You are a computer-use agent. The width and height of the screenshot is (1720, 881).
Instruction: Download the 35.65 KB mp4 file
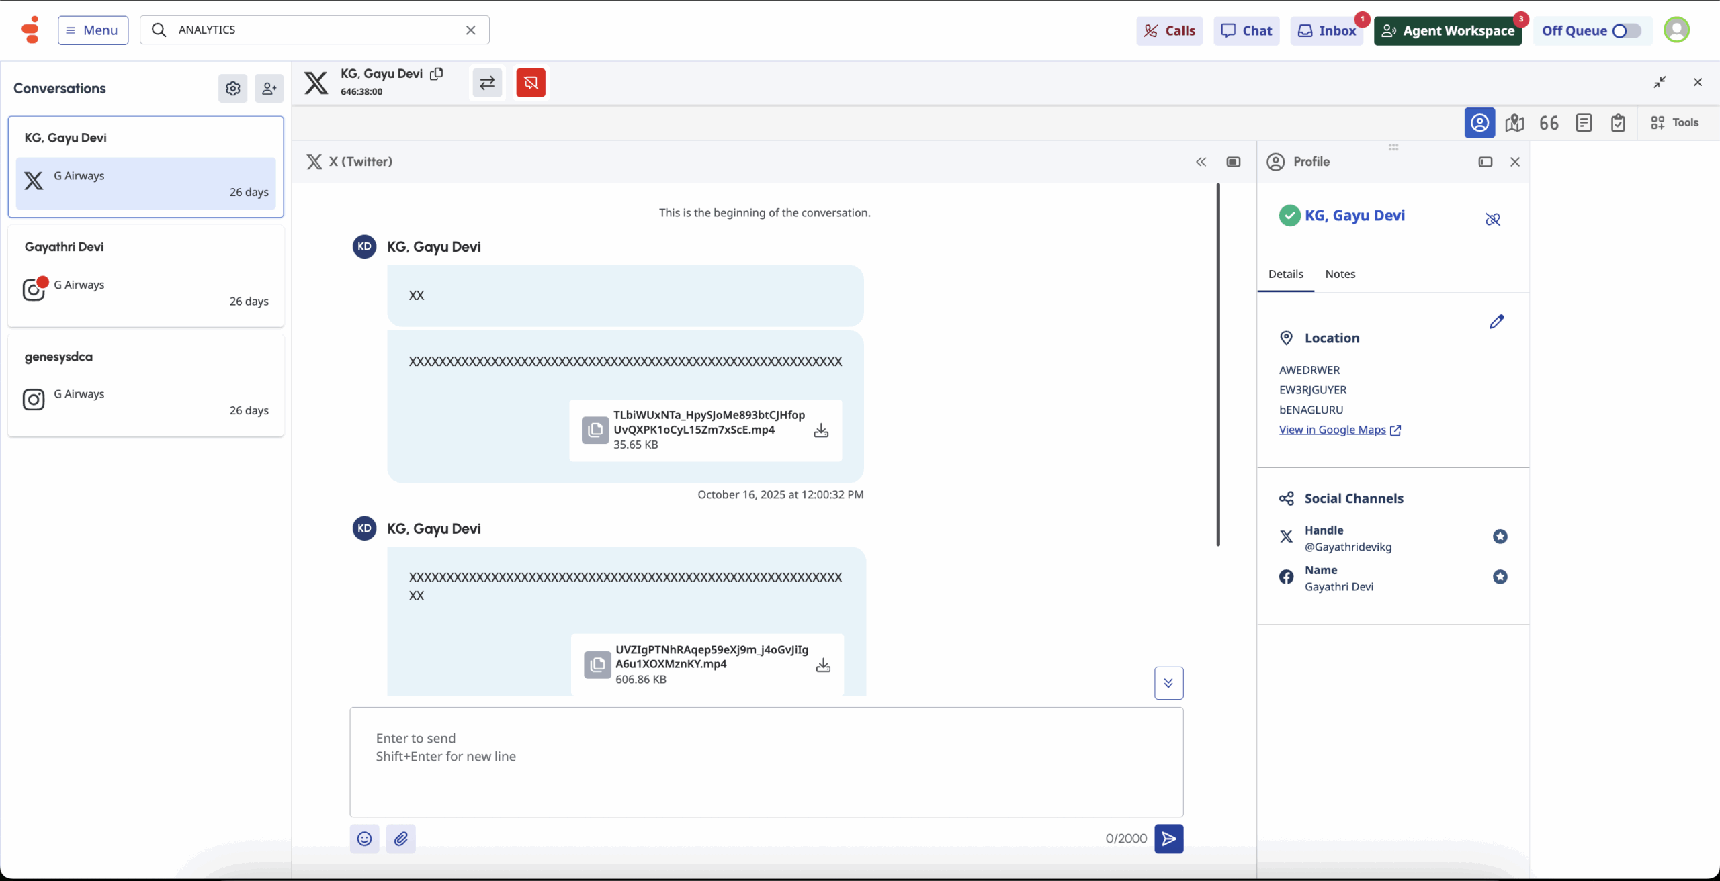click(821, 430)
